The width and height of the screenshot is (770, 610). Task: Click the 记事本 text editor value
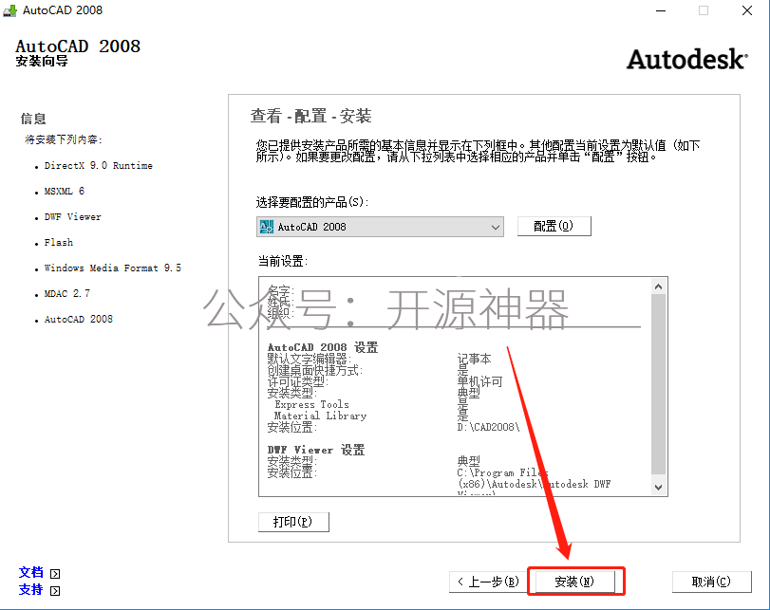(x=474, y=359)
